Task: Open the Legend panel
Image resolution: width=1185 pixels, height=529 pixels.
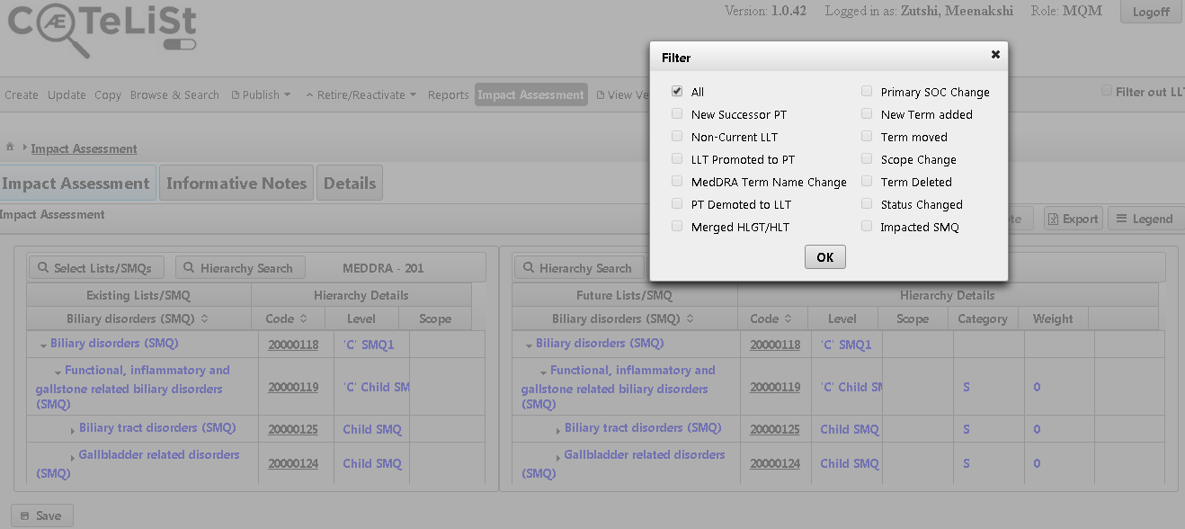Action: point(1145,218)
